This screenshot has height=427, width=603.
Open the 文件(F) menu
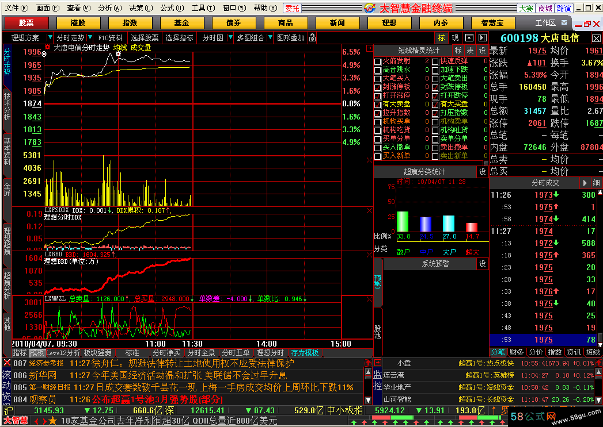click(x=17, y=7)
